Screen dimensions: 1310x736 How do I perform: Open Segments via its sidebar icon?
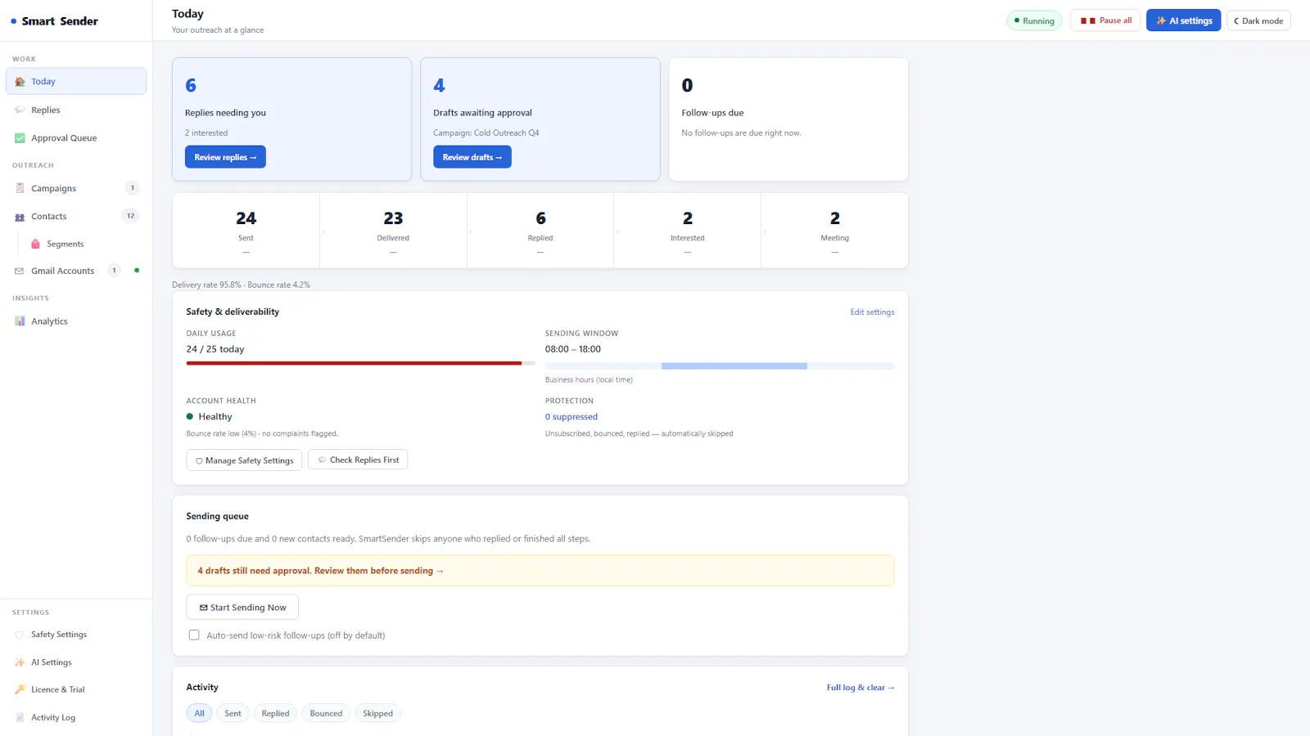(x=35, y=244)
